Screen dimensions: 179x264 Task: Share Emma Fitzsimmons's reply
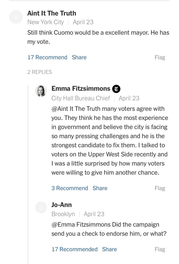100,188
